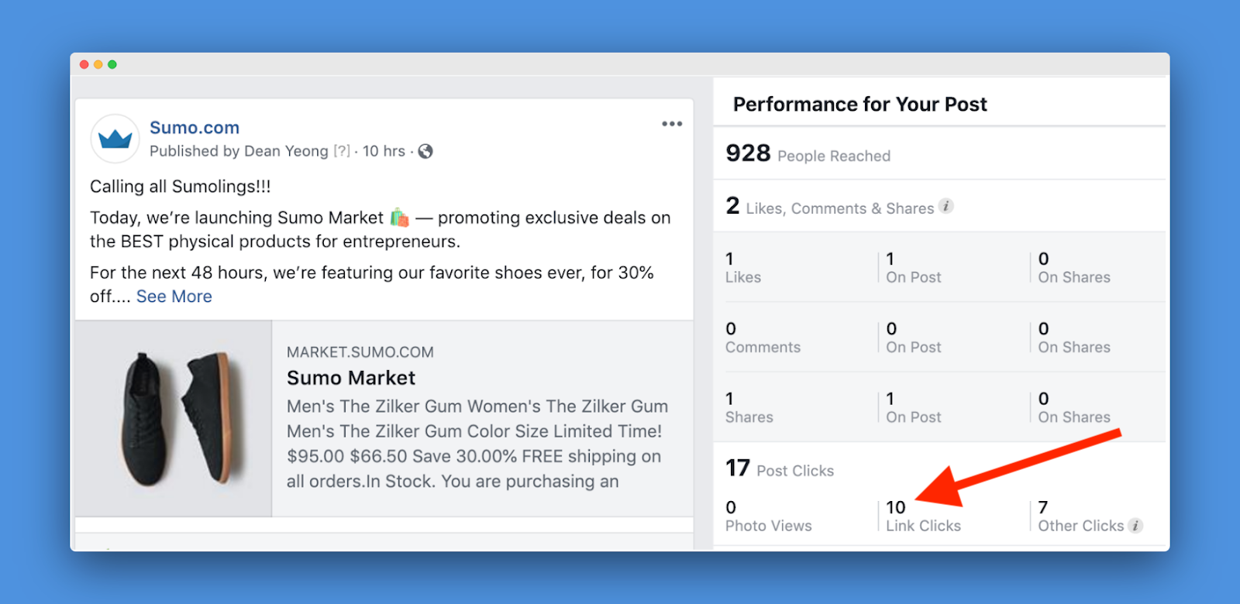
Task: Expand post text with See More
Action: [174, 297]
